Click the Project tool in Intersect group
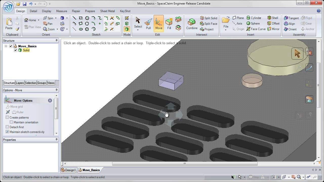 point(207,29)
